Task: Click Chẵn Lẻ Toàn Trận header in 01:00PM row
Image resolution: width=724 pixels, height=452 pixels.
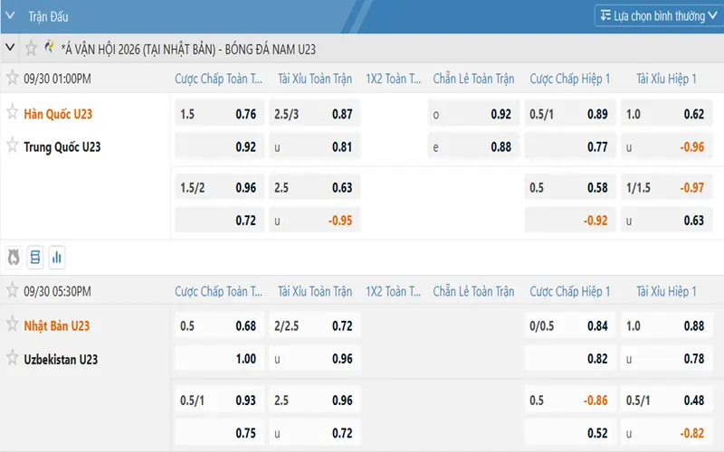Action: tap(473, 79)
